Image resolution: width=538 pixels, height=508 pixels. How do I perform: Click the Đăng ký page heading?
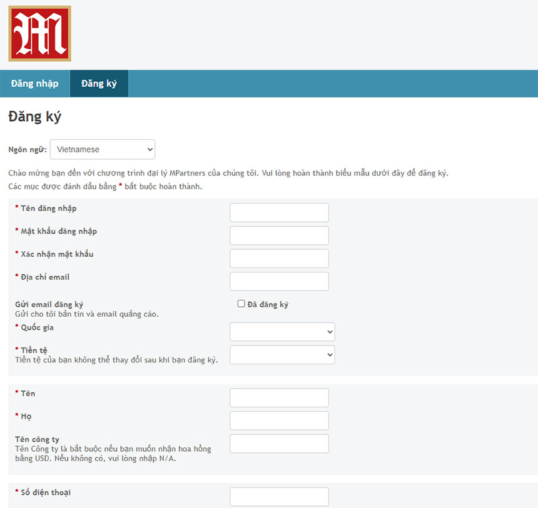pos(34,117)
